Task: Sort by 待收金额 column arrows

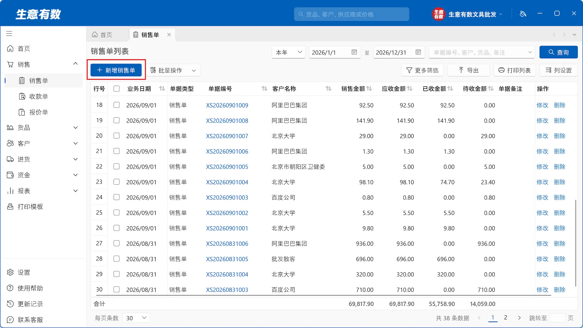Action: tap(491, 88)
